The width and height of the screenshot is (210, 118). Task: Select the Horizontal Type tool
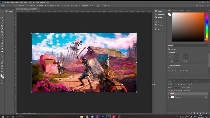click(2, 57)
